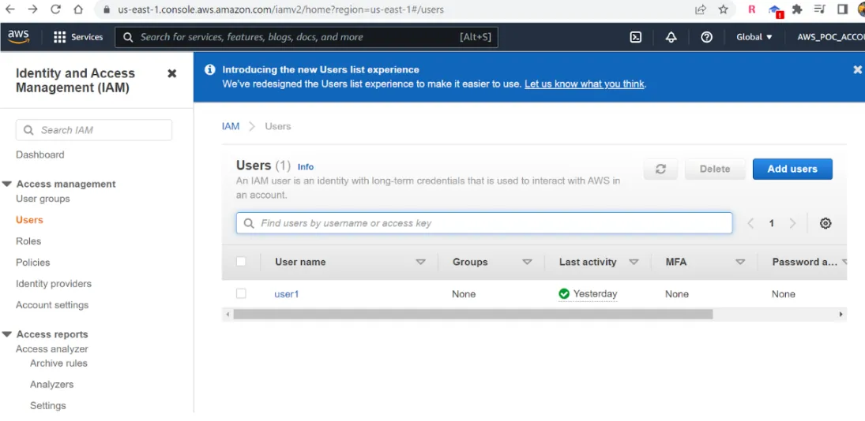Image resolution: width=865 pixels, height=421 pixels.
Task: Click the info icon in the blue banner
Action: click(209, 70)
